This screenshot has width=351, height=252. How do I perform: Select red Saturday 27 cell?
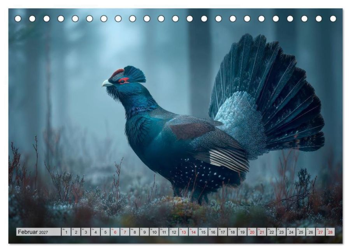pyautogui.click(x=321, y=232)
